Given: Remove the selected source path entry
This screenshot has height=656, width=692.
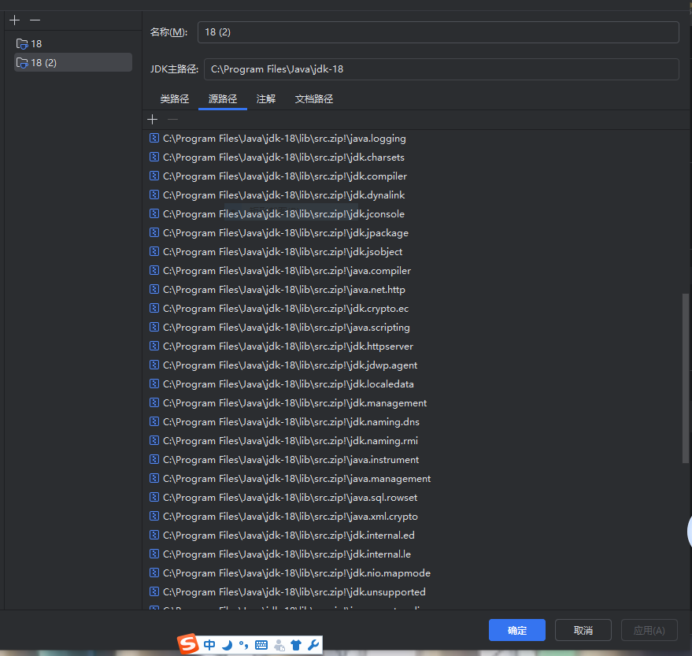Looking at the screenshot, I should point(173,119).
